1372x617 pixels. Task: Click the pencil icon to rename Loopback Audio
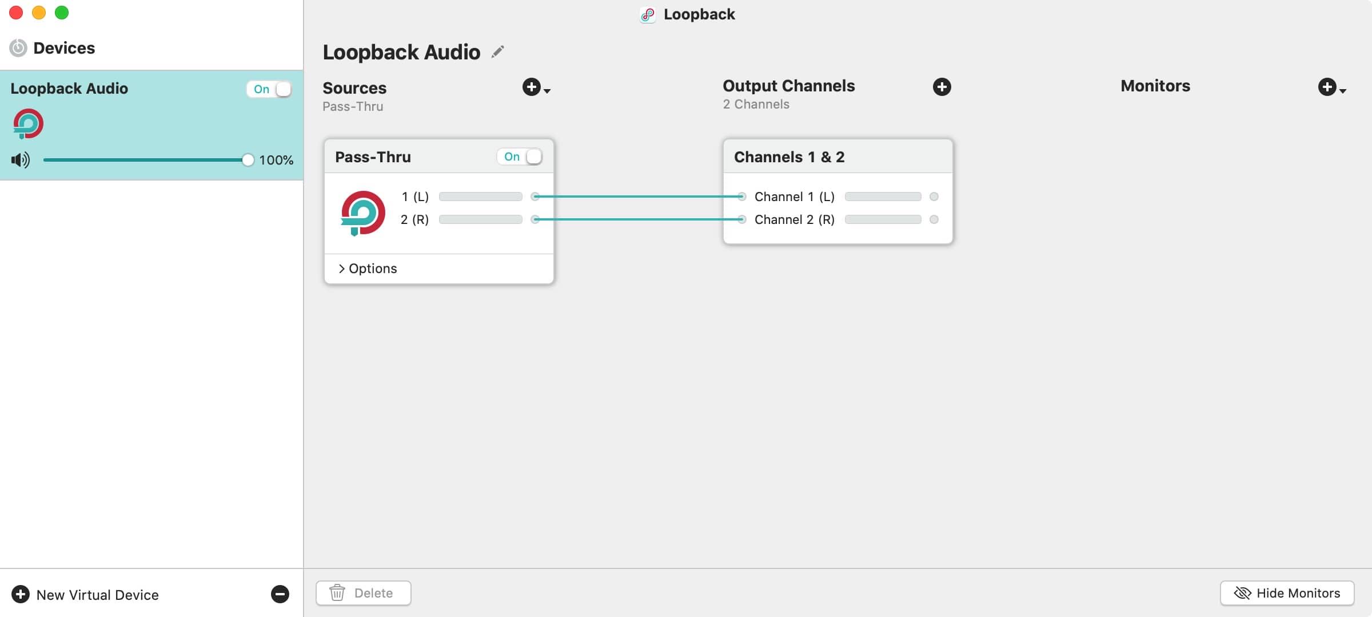498,52
